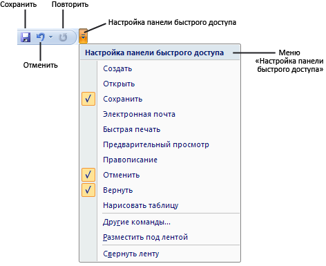Click the Save floppy disk icon
Screen dimensions: 326x266
pyautogui.click(x=26, y=37)
